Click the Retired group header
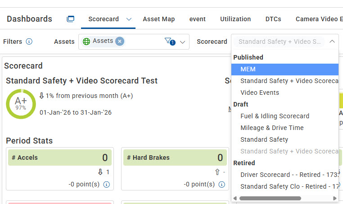The width and height of the screenshot is (343, 204). point(244,163)
